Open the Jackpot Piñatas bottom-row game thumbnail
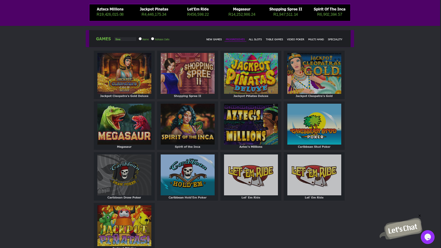Image resolution: width=441 pixels, height=248 pixels. coord(124,225)
